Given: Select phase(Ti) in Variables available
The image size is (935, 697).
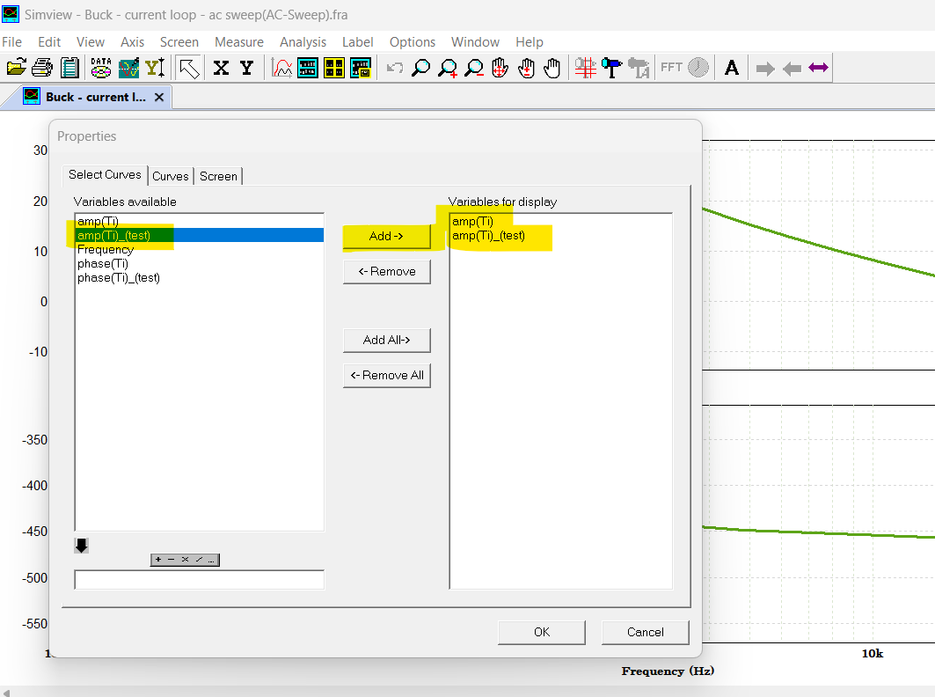Looking at the screenshot, I should point(200,264).
